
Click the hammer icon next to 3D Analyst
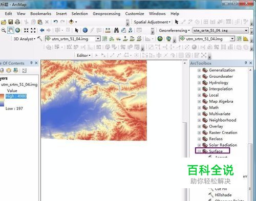click(40, 39)
